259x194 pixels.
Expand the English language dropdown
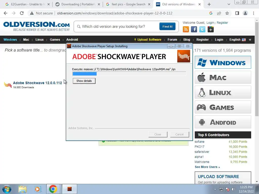250,40
